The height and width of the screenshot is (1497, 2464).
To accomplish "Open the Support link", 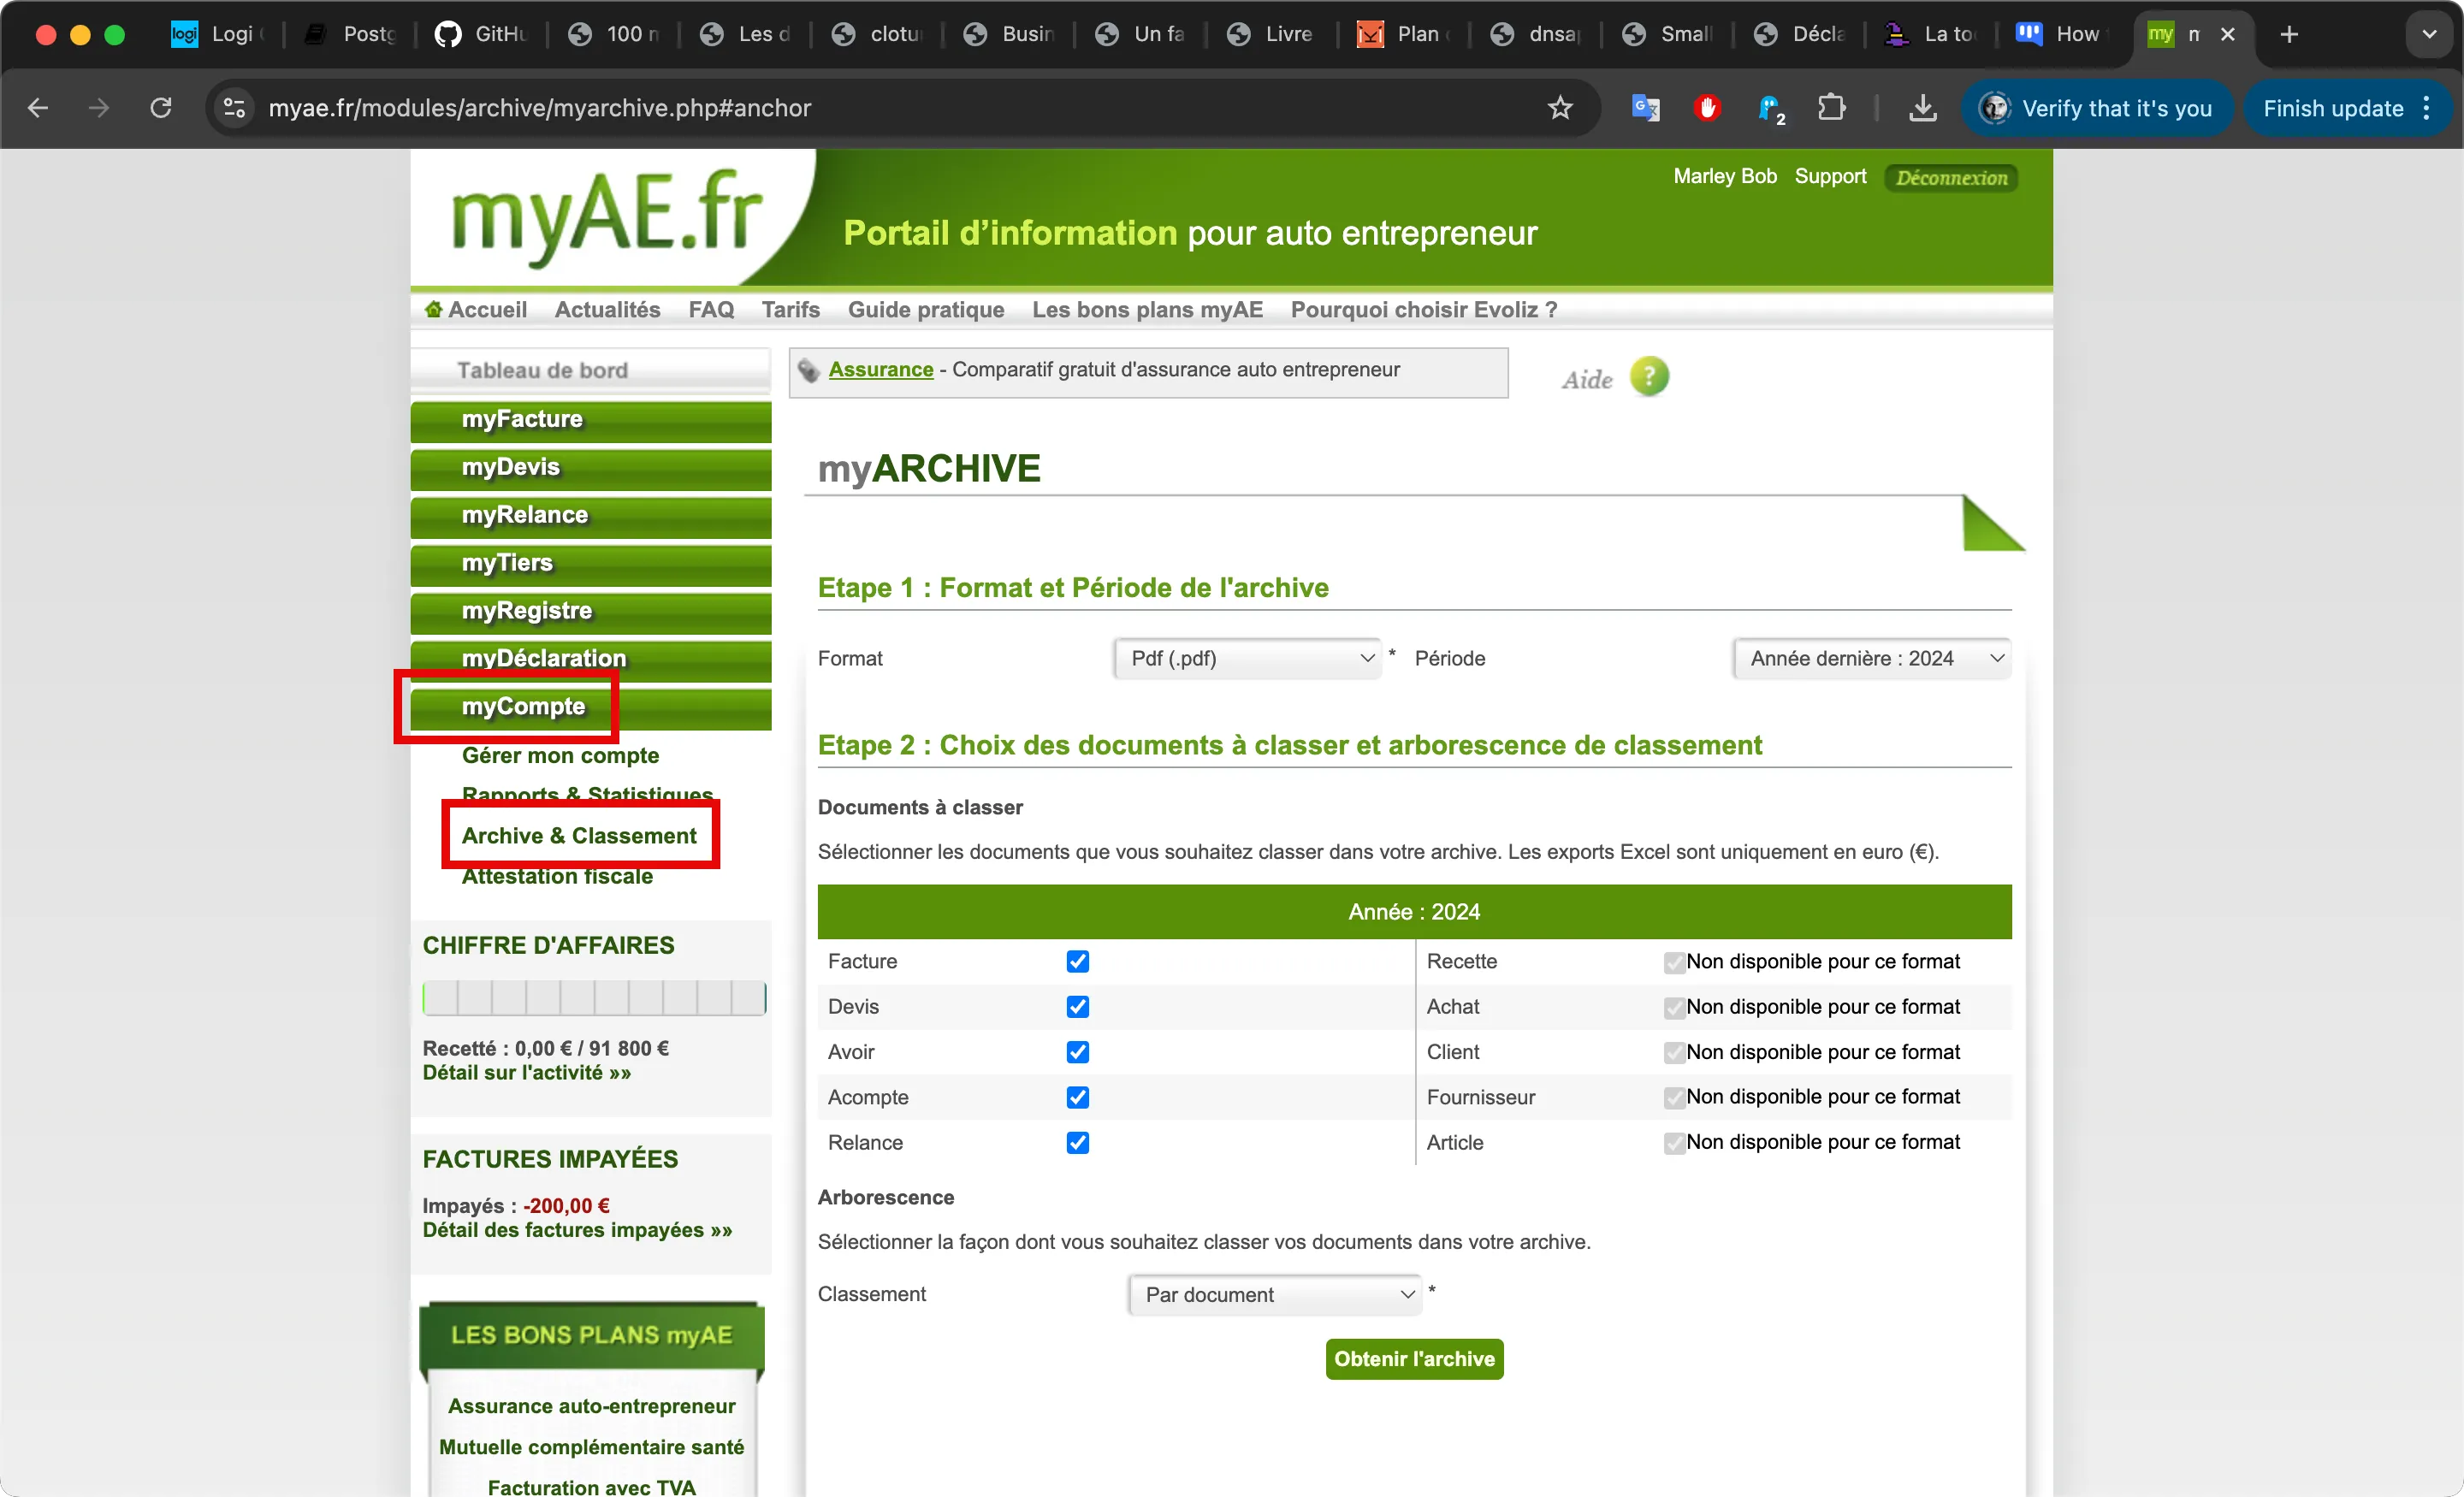I will 1830,177.
